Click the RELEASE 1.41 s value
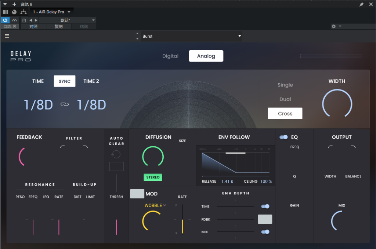 [227, 182]
